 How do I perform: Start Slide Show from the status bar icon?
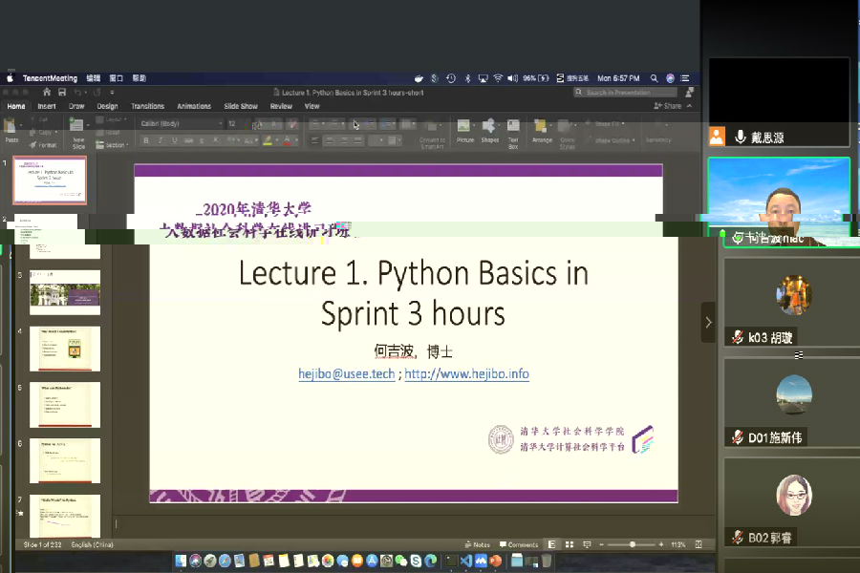(587, 544)
